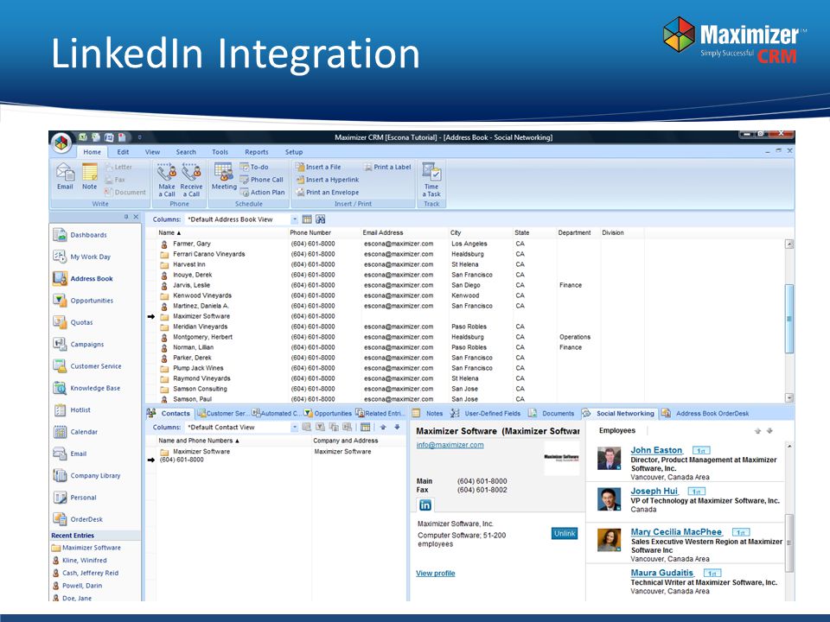830x622 pixels.
Task: Open recent entry Powell, Darin
Action: click(x=77, y=586)
